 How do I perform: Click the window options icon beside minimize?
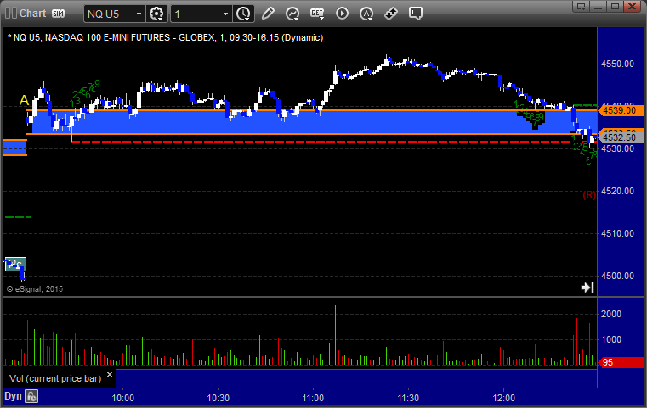[x=581, y=6]
